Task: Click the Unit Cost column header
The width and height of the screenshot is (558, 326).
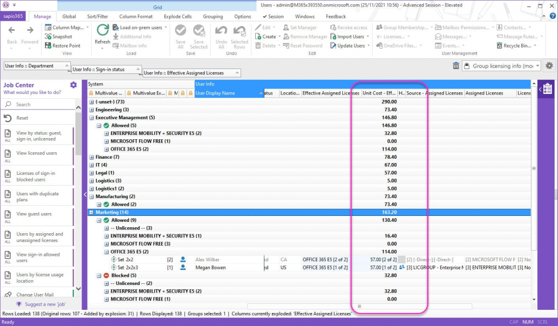Action: tap(379, 93)
